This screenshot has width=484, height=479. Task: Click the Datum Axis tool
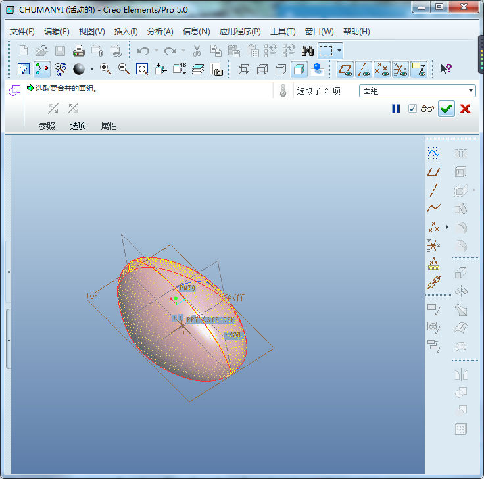tap(433, 190)
